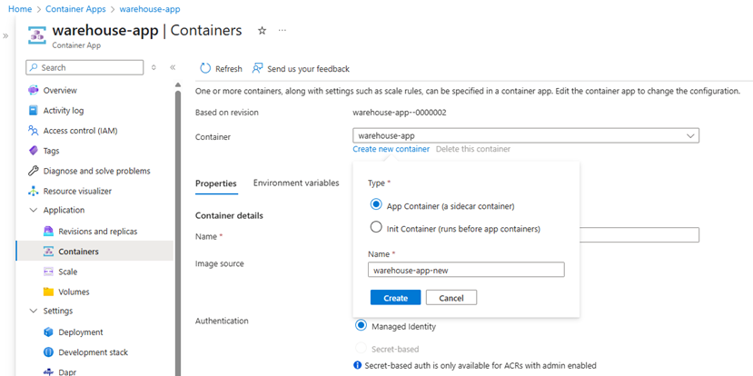
Task: Click the Create button
Action: tap(396, 298)
